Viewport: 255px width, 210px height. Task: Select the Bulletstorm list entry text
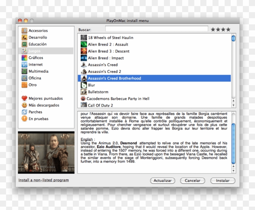pyautogui.click(x=98, y=92)
